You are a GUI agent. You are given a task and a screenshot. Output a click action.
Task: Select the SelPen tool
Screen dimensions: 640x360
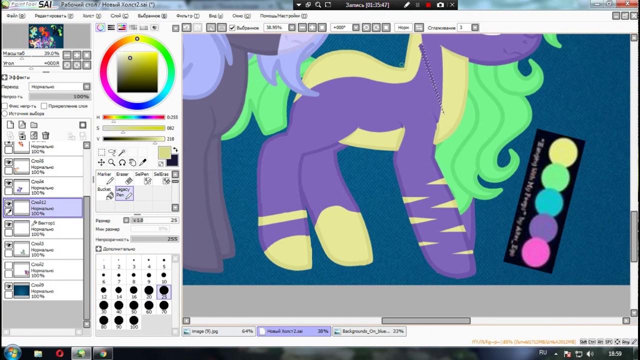[x=142, y=178]
